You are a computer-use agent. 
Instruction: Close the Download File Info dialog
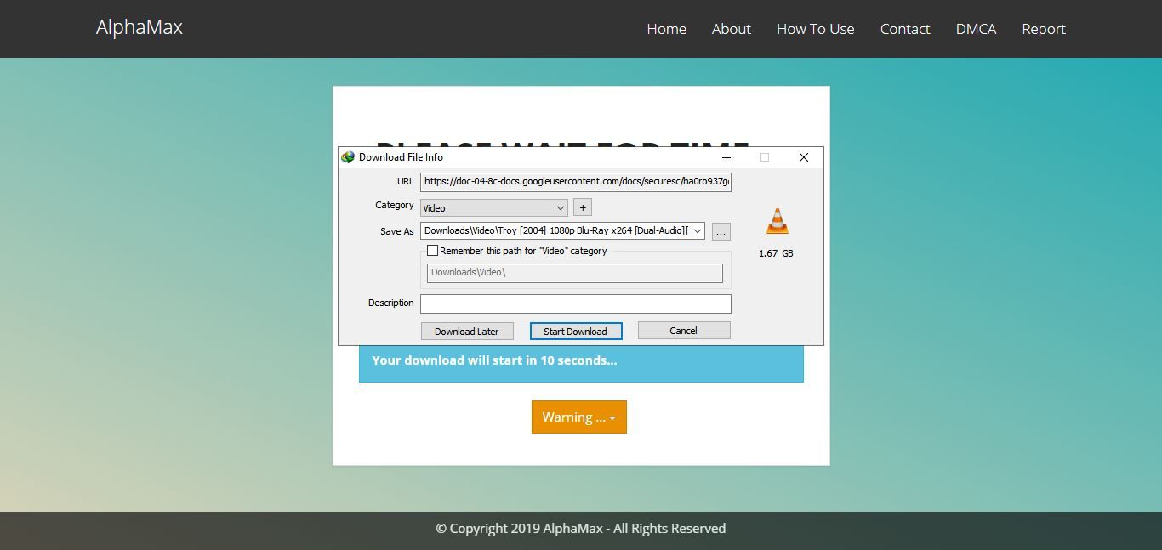[803, 157]
